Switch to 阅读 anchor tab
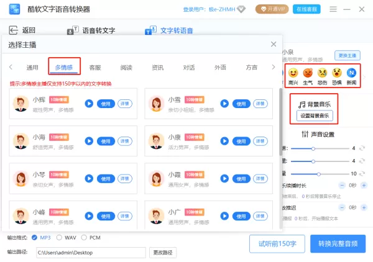373x262 pixels. point(126,68)
